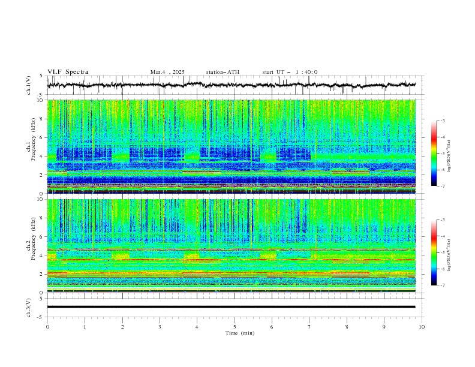Click the "VLF Spectra" plot title
This screenshot has width=475, height=367.
click(68, 72)
